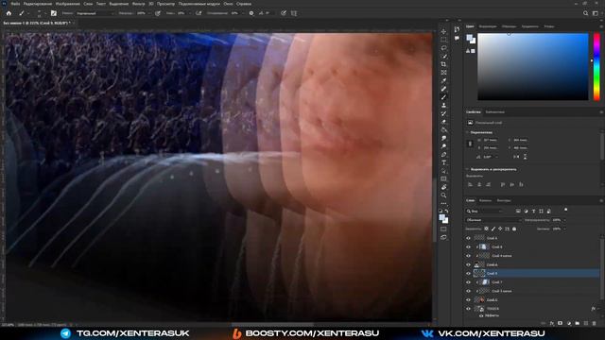This screenshot has width=605, height=340.
Task: Select the Eraser tool
Action: (443, 122)
